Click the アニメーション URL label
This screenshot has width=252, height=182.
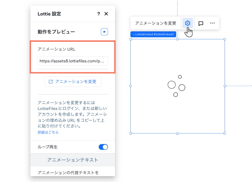coord(57,49)
